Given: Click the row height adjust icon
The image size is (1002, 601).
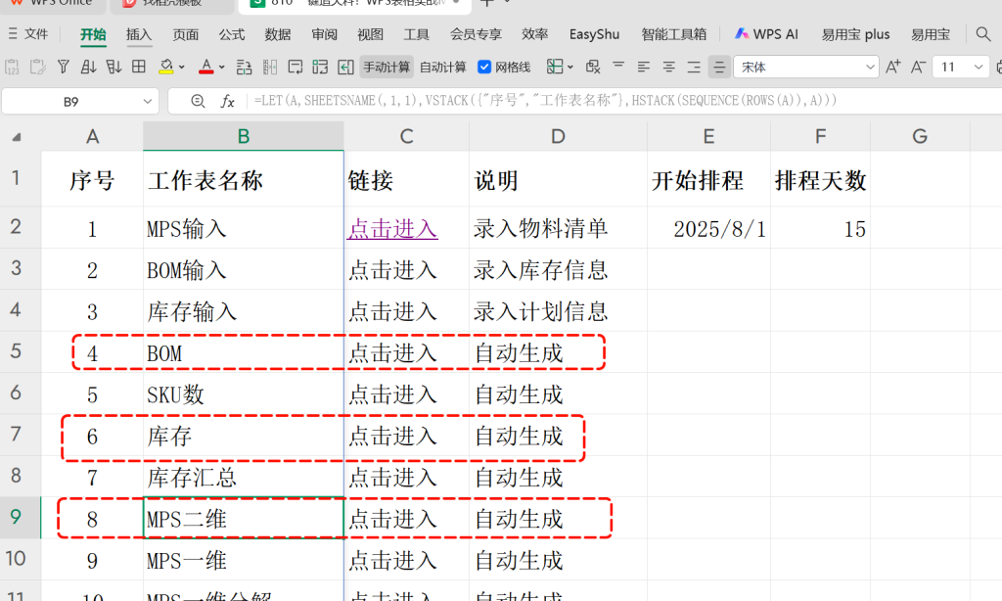Looking at the screenshot, I should pyautogui.click(x=244, y=67).
